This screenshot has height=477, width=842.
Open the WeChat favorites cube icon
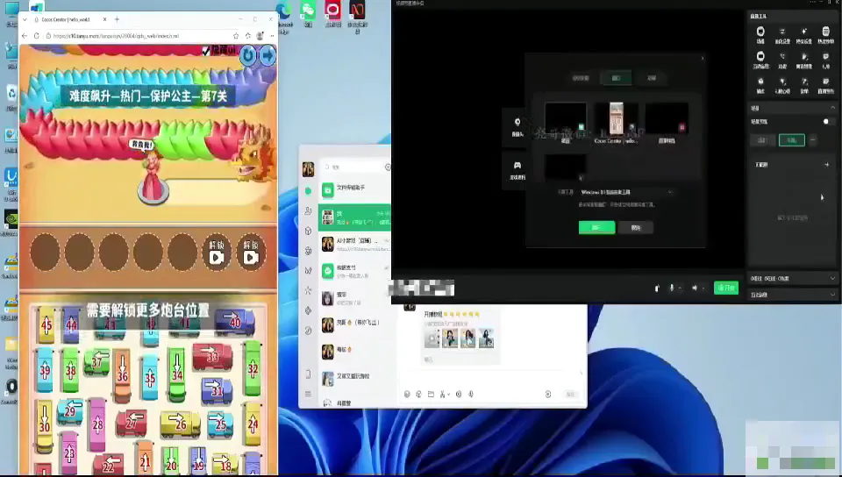point(308,231)
